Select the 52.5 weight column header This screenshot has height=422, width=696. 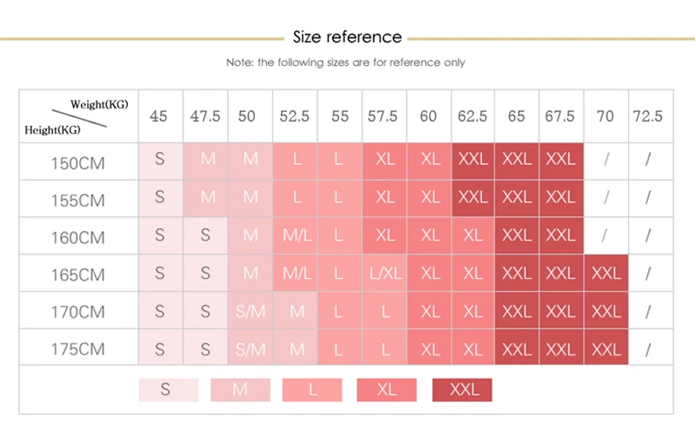(296, 116)
